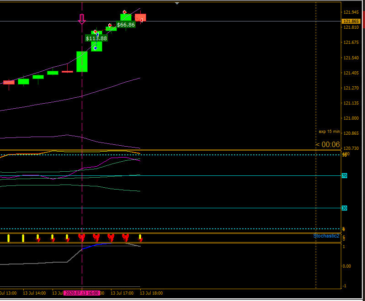This screenshot has width=365, height=301.
Task: Select the red skull signal for the 17:00 bar
Action: (x=111, y=238)
